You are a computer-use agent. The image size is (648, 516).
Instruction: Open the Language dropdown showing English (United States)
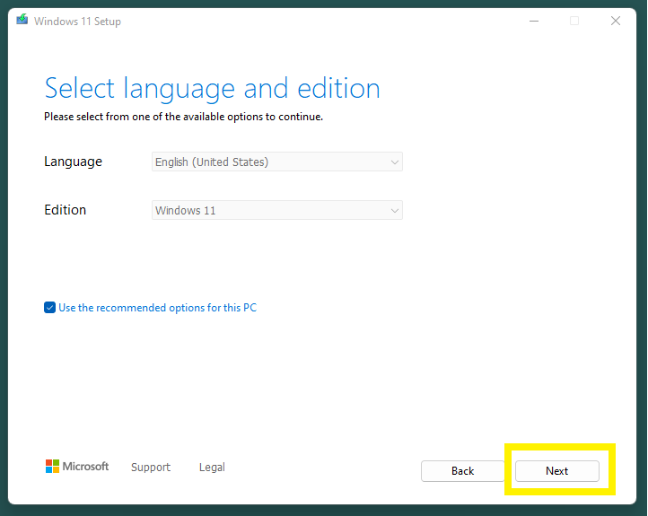tap(277, 162)
